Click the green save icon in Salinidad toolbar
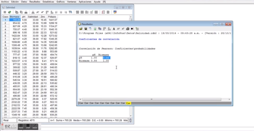Image resolution: width=254 pixels, height=131 pixels. coord(10,12)
